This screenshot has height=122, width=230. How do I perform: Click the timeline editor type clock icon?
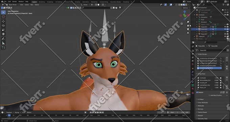pos(3,112)
